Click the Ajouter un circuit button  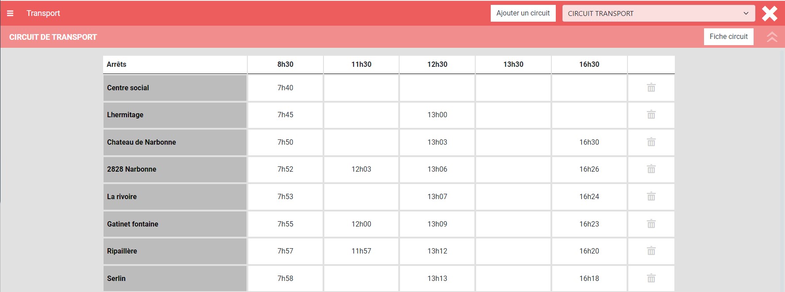pos(523,13)
